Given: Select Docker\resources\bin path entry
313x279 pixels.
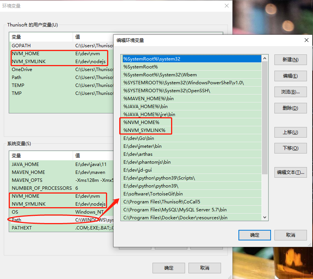Looking at the screenshot, I should [x=191, y=218].
